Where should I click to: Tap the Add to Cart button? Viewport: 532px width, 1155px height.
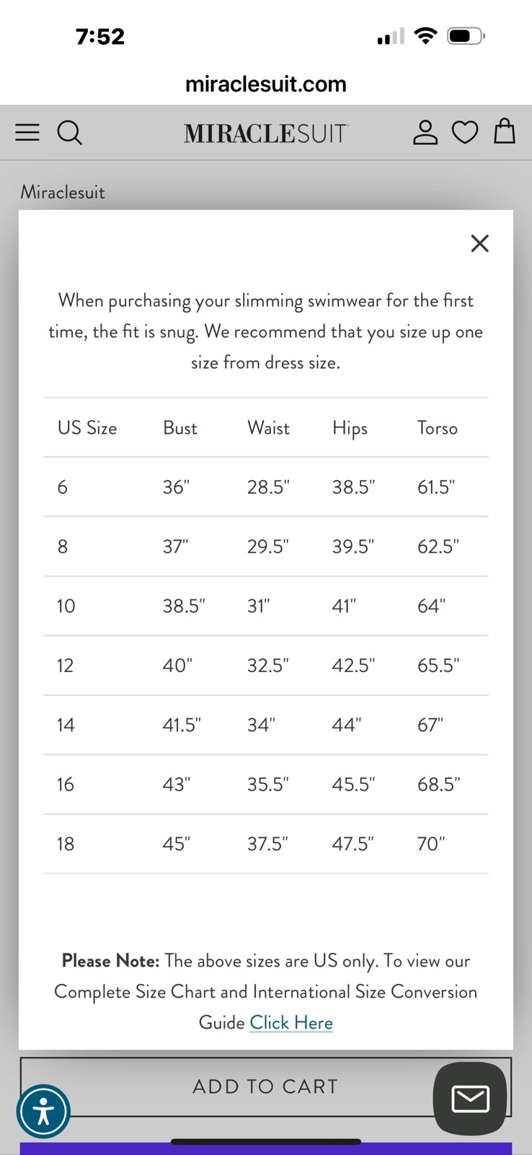pyautogui.click(x=265, y=1086)
